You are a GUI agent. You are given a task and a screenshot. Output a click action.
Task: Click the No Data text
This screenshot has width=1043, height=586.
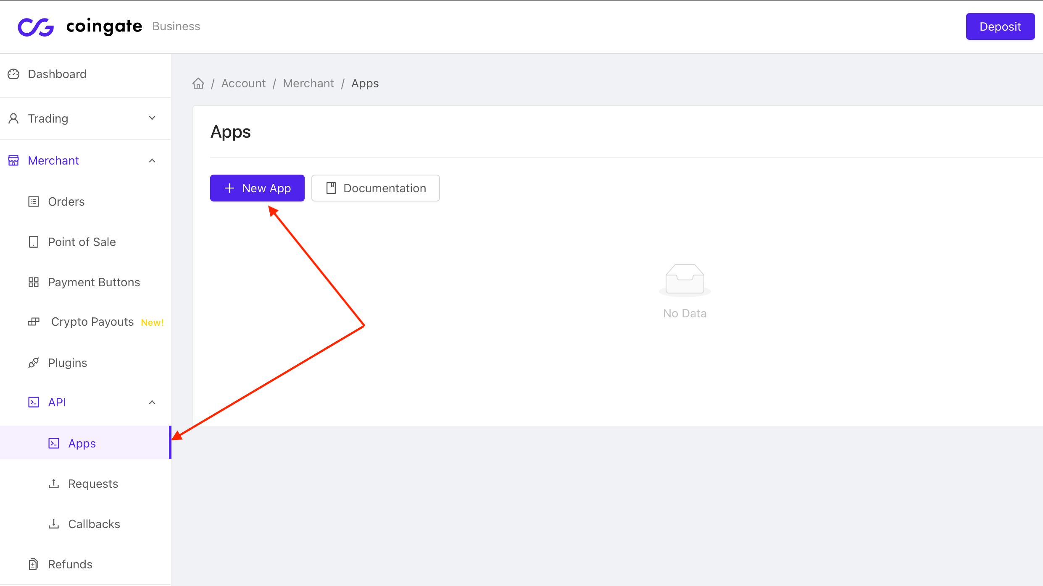pyautogui.click(x=685, y=313)
